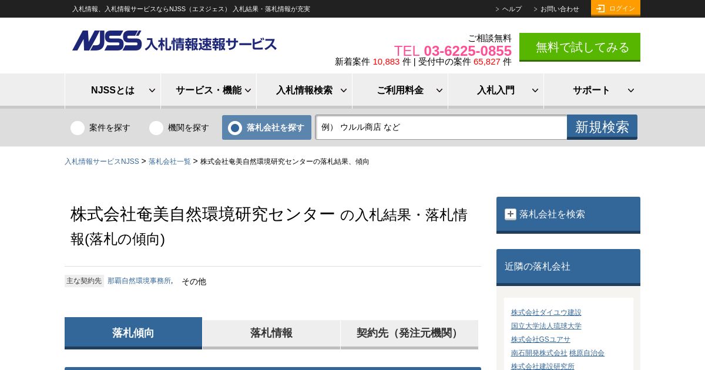Open the 南石開発株式会社 link

coord(539,353)
